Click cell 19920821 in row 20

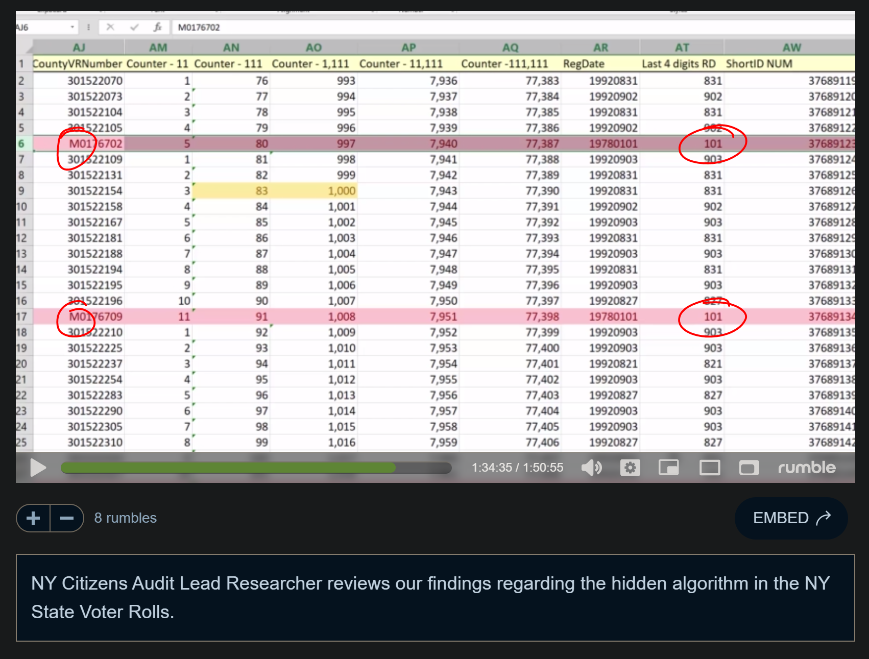600,363
